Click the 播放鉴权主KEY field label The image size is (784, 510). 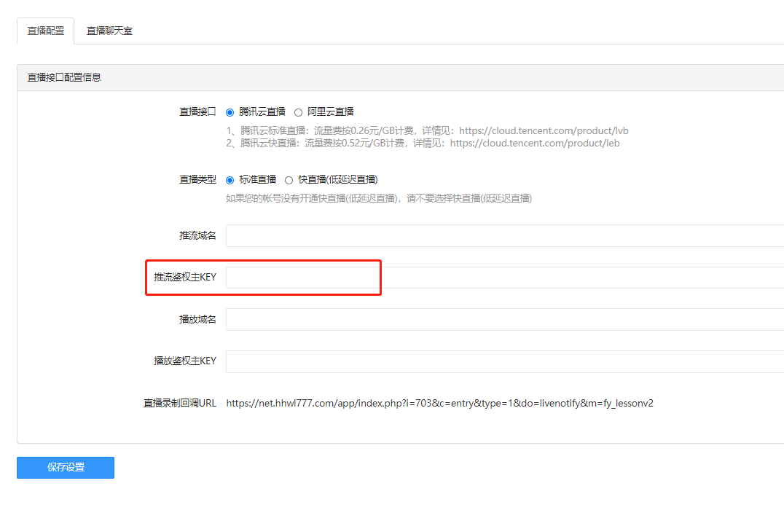[x=185, y=361]
